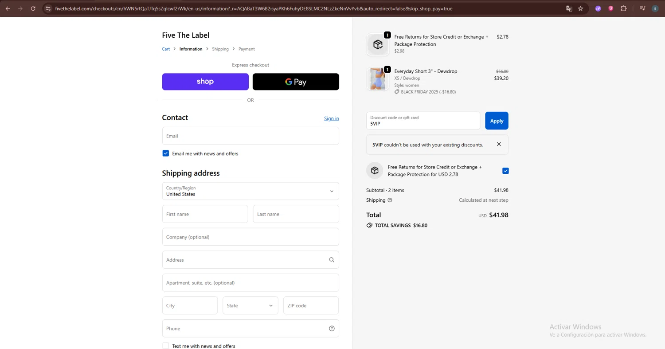Click the phone field help icon

click(x=332, y=329)
